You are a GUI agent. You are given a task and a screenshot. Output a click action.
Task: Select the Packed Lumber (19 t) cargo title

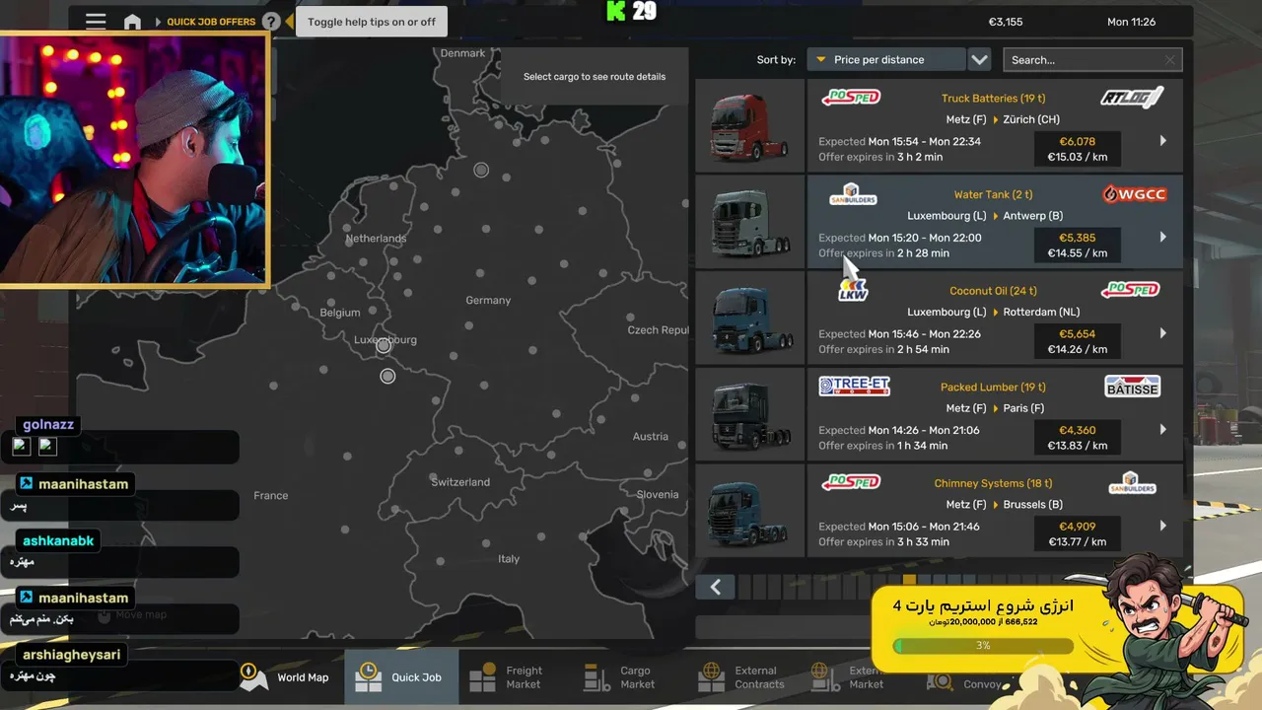[993, 388]
